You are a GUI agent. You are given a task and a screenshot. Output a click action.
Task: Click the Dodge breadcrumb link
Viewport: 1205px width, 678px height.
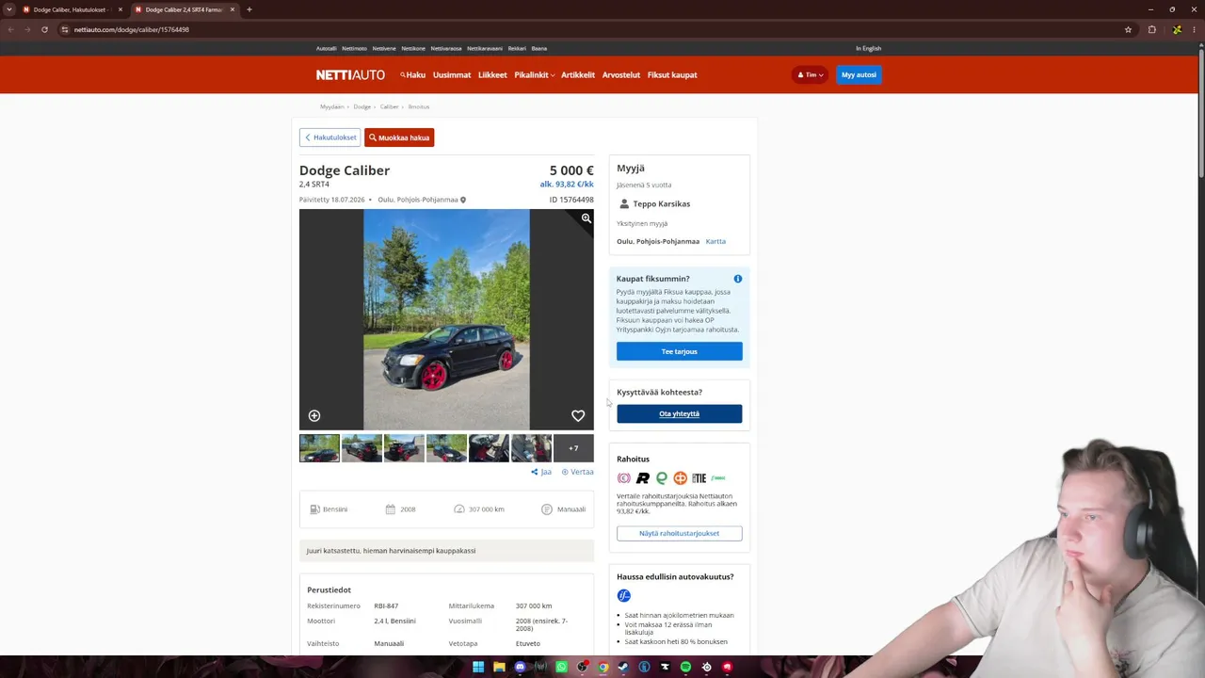tap(362, 107)
